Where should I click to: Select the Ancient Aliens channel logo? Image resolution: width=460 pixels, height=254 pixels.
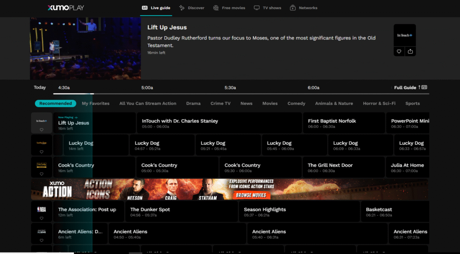(x=41, y=231)
